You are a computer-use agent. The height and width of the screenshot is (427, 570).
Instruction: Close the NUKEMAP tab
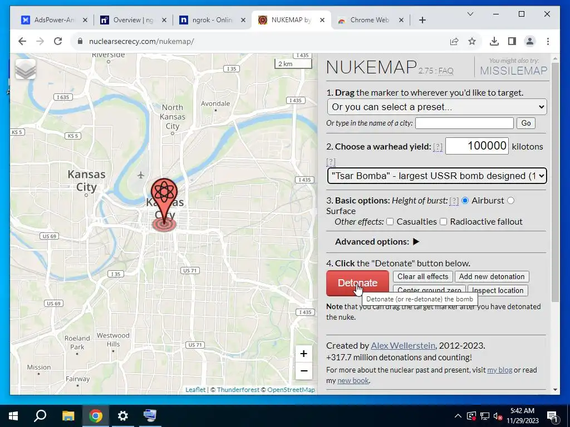pyautogui.click(x=322, y=20)
